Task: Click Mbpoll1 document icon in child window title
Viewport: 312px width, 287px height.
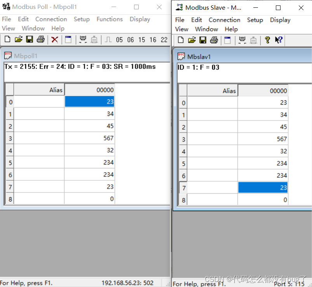Action: tap(8, 56)
